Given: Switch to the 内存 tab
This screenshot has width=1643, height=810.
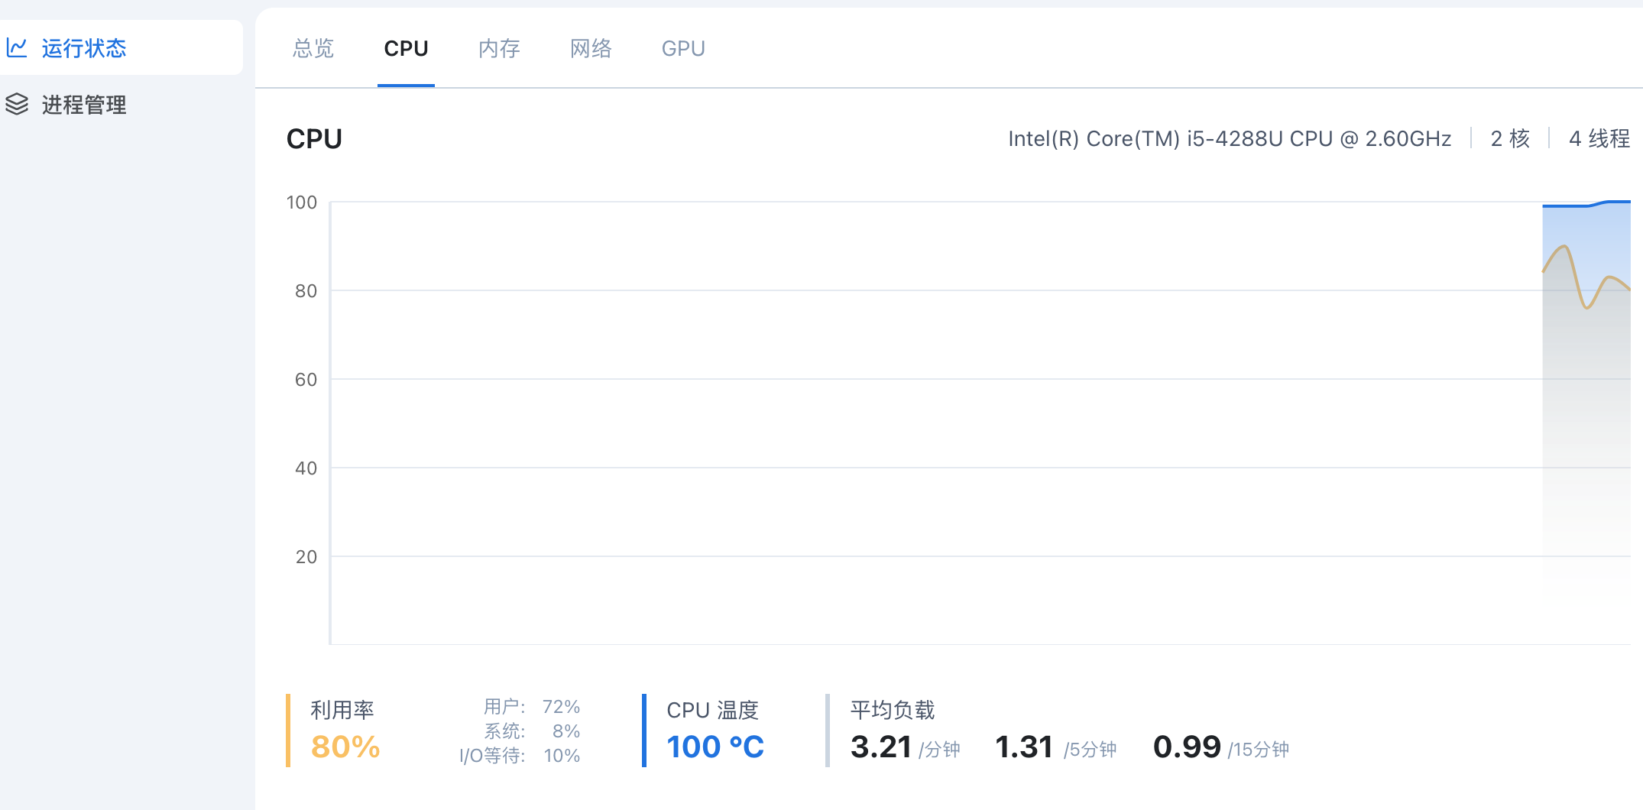Looking at the screenshot, I should pyautogui.click(x=499, y=49).
